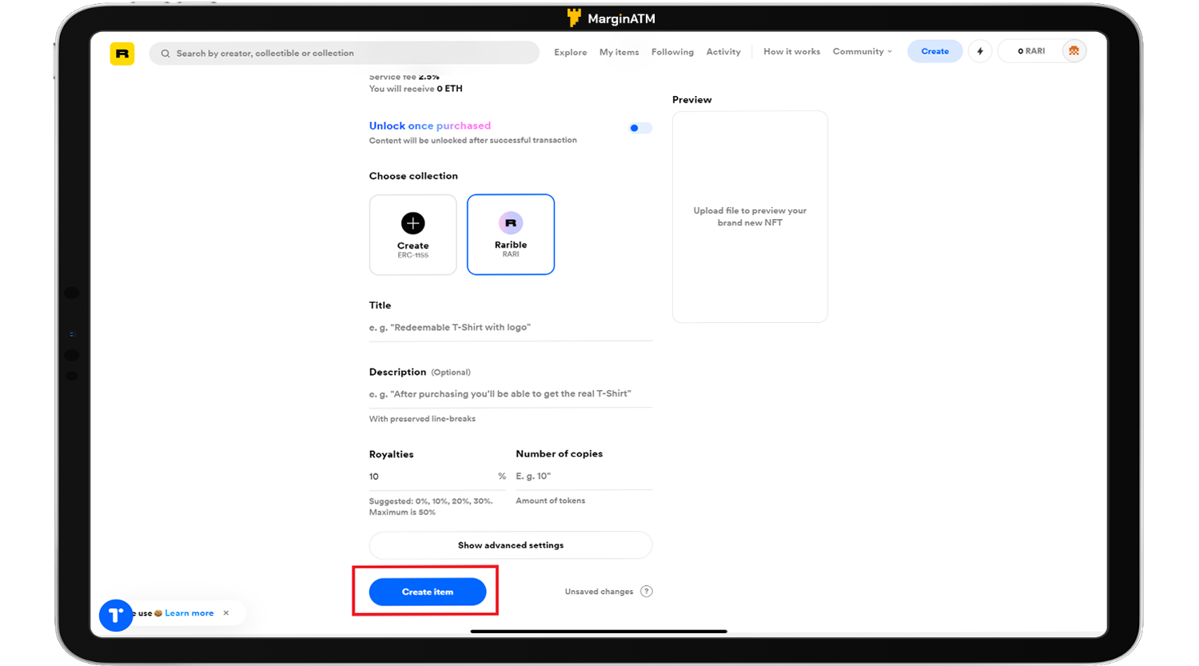This screenshot has width=1199, height=666.
Task: Click the Title input field
Action: click(x=511, y=328)
